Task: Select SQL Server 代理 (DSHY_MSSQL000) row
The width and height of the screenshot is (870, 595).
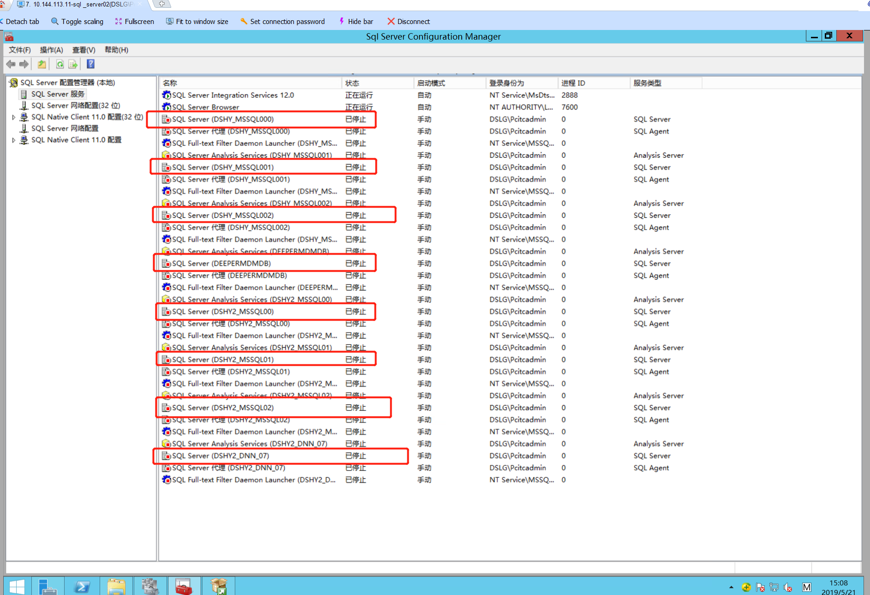Action: tap(431, 131)
